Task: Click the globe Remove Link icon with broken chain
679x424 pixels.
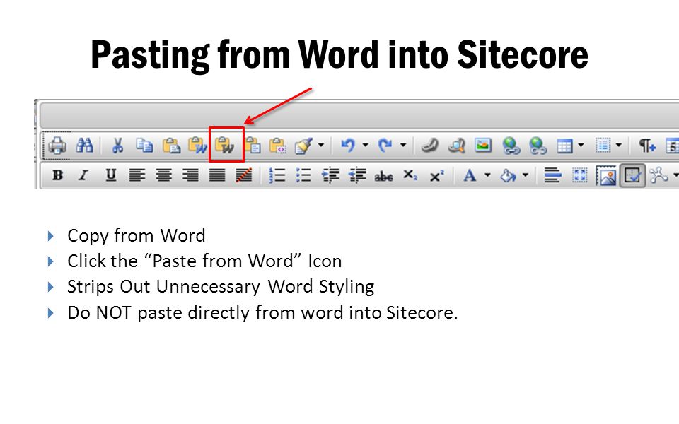Action: [x=538, y=146]
